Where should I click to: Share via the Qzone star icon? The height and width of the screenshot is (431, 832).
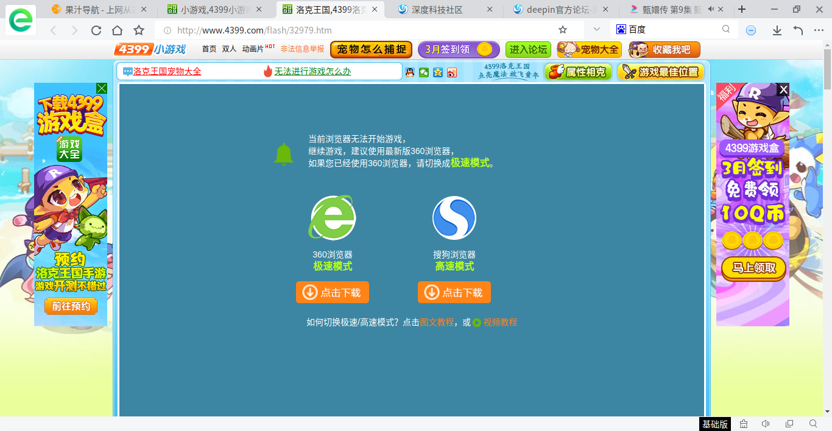coord(438,72)
